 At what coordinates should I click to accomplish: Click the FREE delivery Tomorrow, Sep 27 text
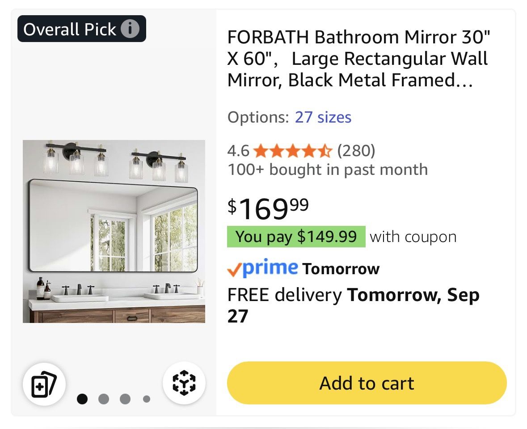pyautogui.click(x=353, y=306)
